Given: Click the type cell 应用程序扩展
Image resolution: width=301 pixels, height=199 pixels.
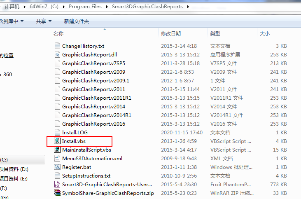Looking at the screenshot, I should pyautogui.click(x=225, y=55).
